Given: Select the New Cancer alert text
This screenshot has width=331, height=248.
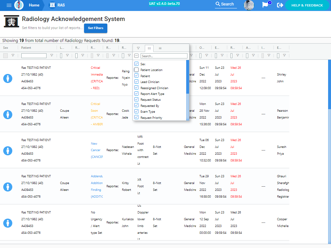Looking at the screenshot, I should click(97, 150).
